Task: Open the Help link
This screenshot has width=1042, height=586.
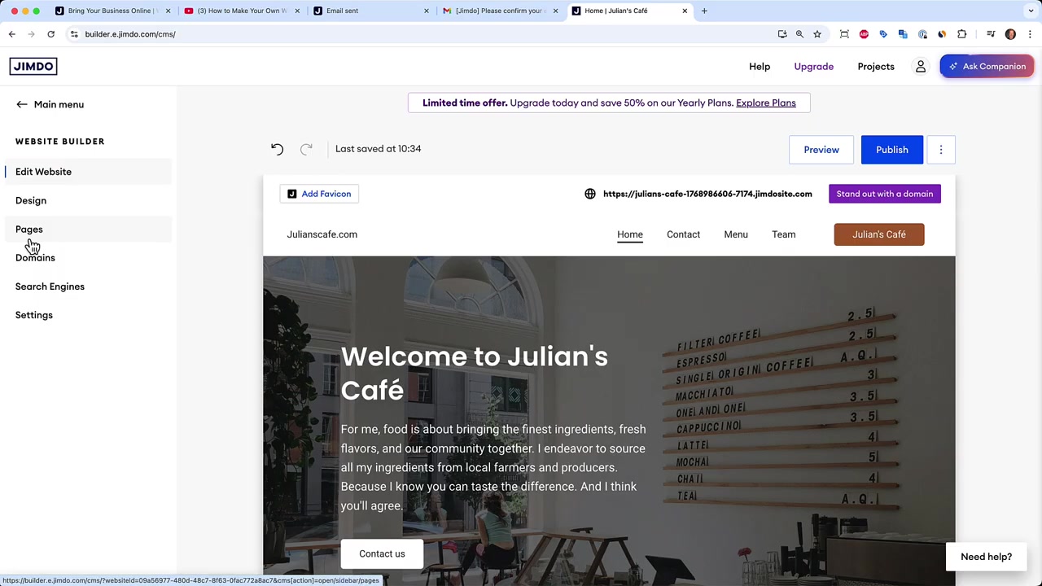Action: [x=760, y=67]
